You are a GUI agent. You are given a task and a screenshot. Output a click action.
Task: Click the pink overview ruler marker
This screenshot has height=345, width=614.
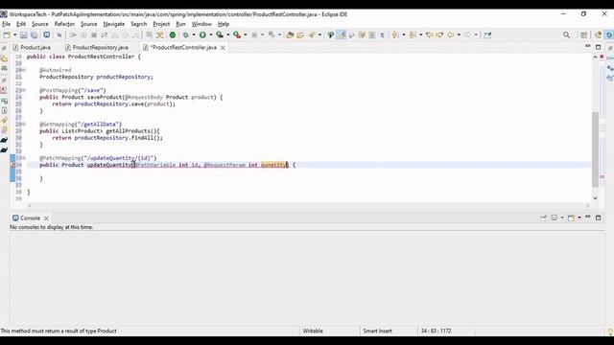602,176
